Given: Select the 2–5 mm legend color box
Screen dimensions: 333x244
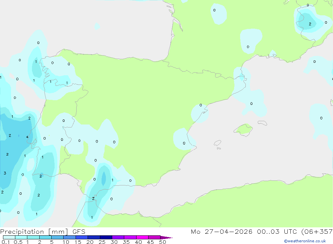Looking at the screenshot, I should 45,237.
